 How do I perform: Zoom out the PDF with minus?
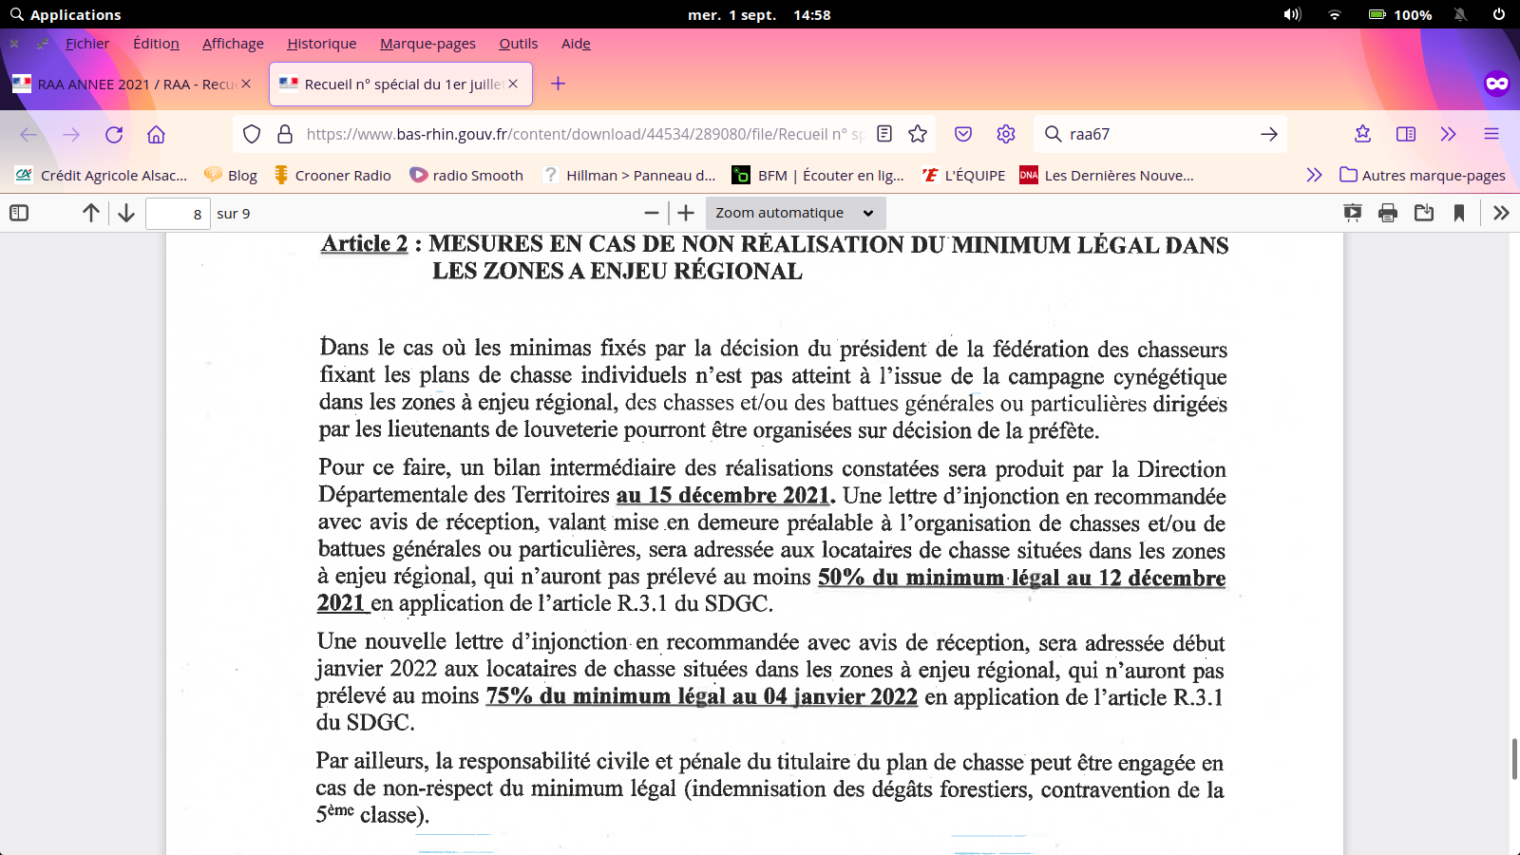pyautogui.click(x=651, y=213)
